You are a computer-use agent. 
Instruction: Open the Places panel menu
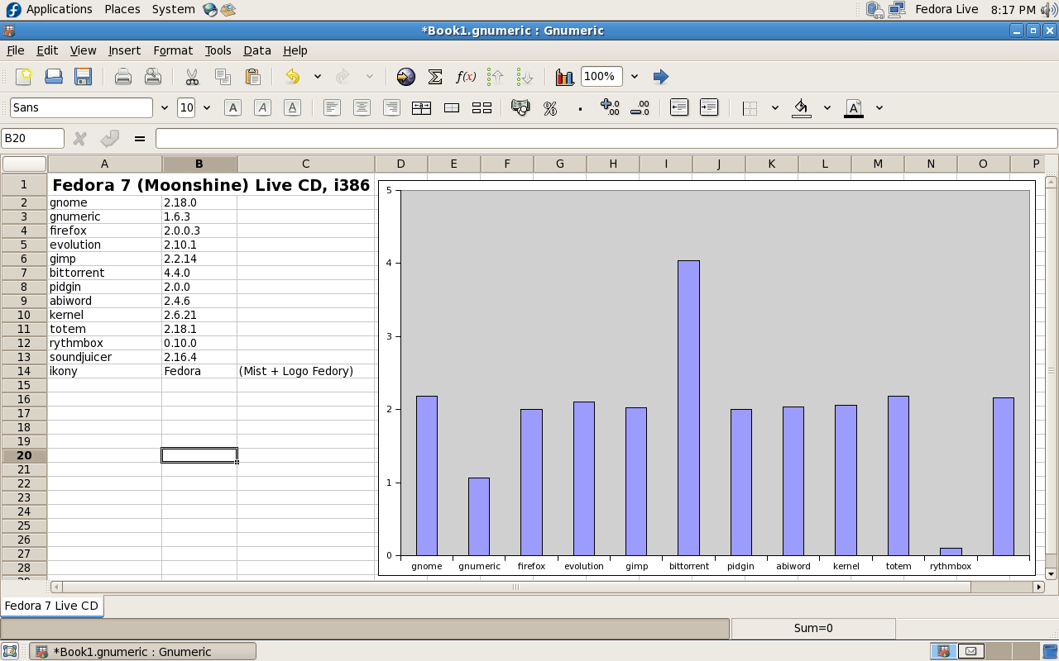coord(122,9)
